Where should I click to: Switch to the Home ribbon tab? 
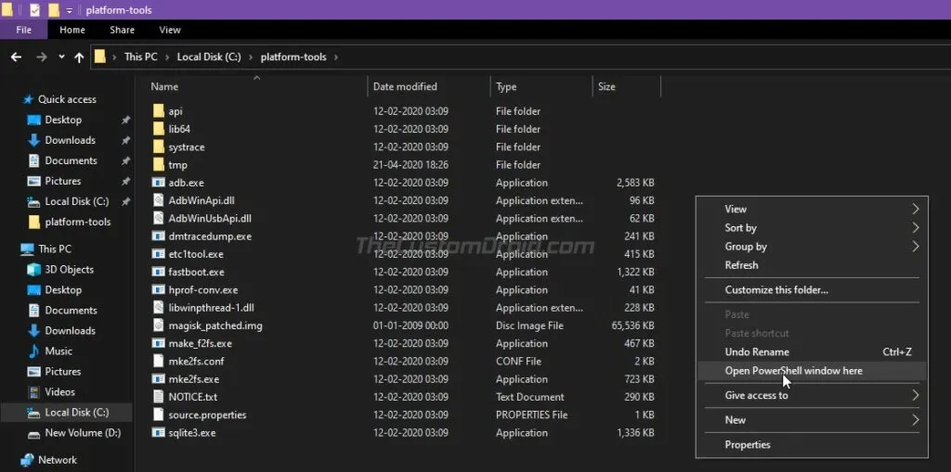point(72,30)
